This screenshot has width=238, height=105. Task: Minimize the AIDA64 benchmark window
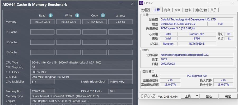[121, 4]
